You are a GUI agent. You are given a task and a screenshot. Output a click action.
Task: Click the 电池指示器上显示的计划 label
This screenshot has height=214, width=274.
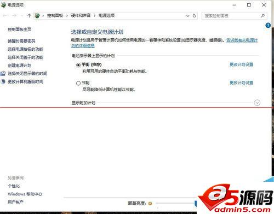[93, 56]
